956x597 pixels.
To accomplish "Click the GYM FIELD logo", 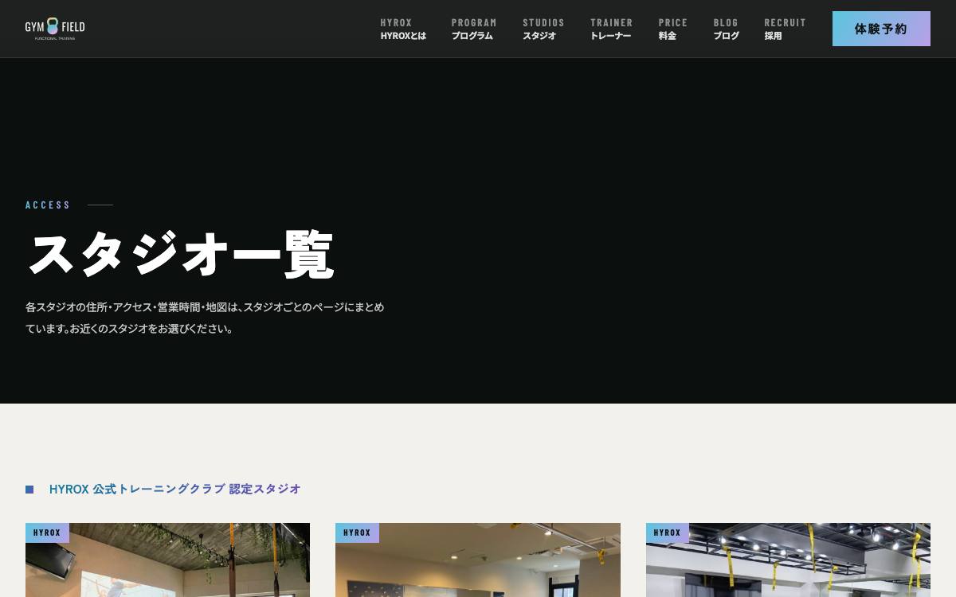I will (55, 29).
